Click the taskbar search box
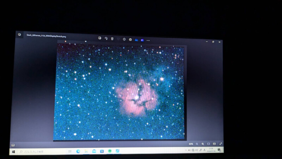Image resolution: width=282 pixels, height=159 pixels. [x=41, y=152]
